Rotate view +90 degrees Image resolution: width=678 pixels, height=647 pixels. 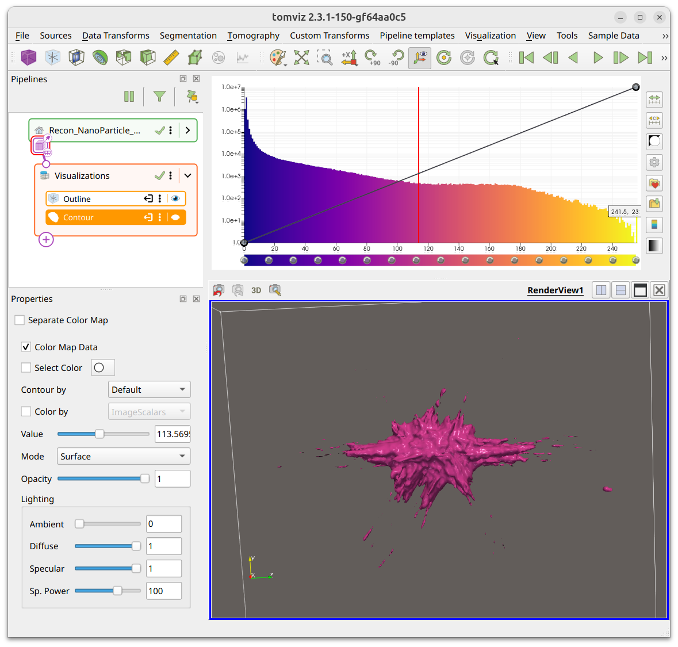click(372, 57)
